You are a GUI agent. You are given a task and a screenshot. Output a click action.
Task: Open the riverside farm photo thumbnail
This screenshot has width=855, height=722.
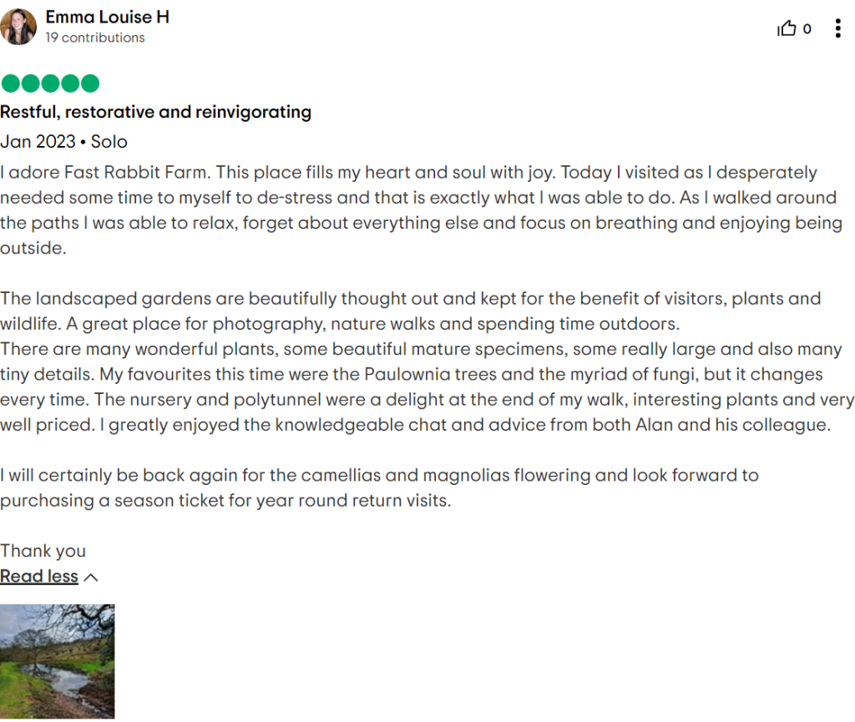[57, 661]
